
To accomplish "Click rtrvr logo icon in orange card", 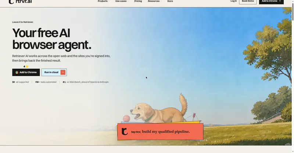I will click(125, 131).
